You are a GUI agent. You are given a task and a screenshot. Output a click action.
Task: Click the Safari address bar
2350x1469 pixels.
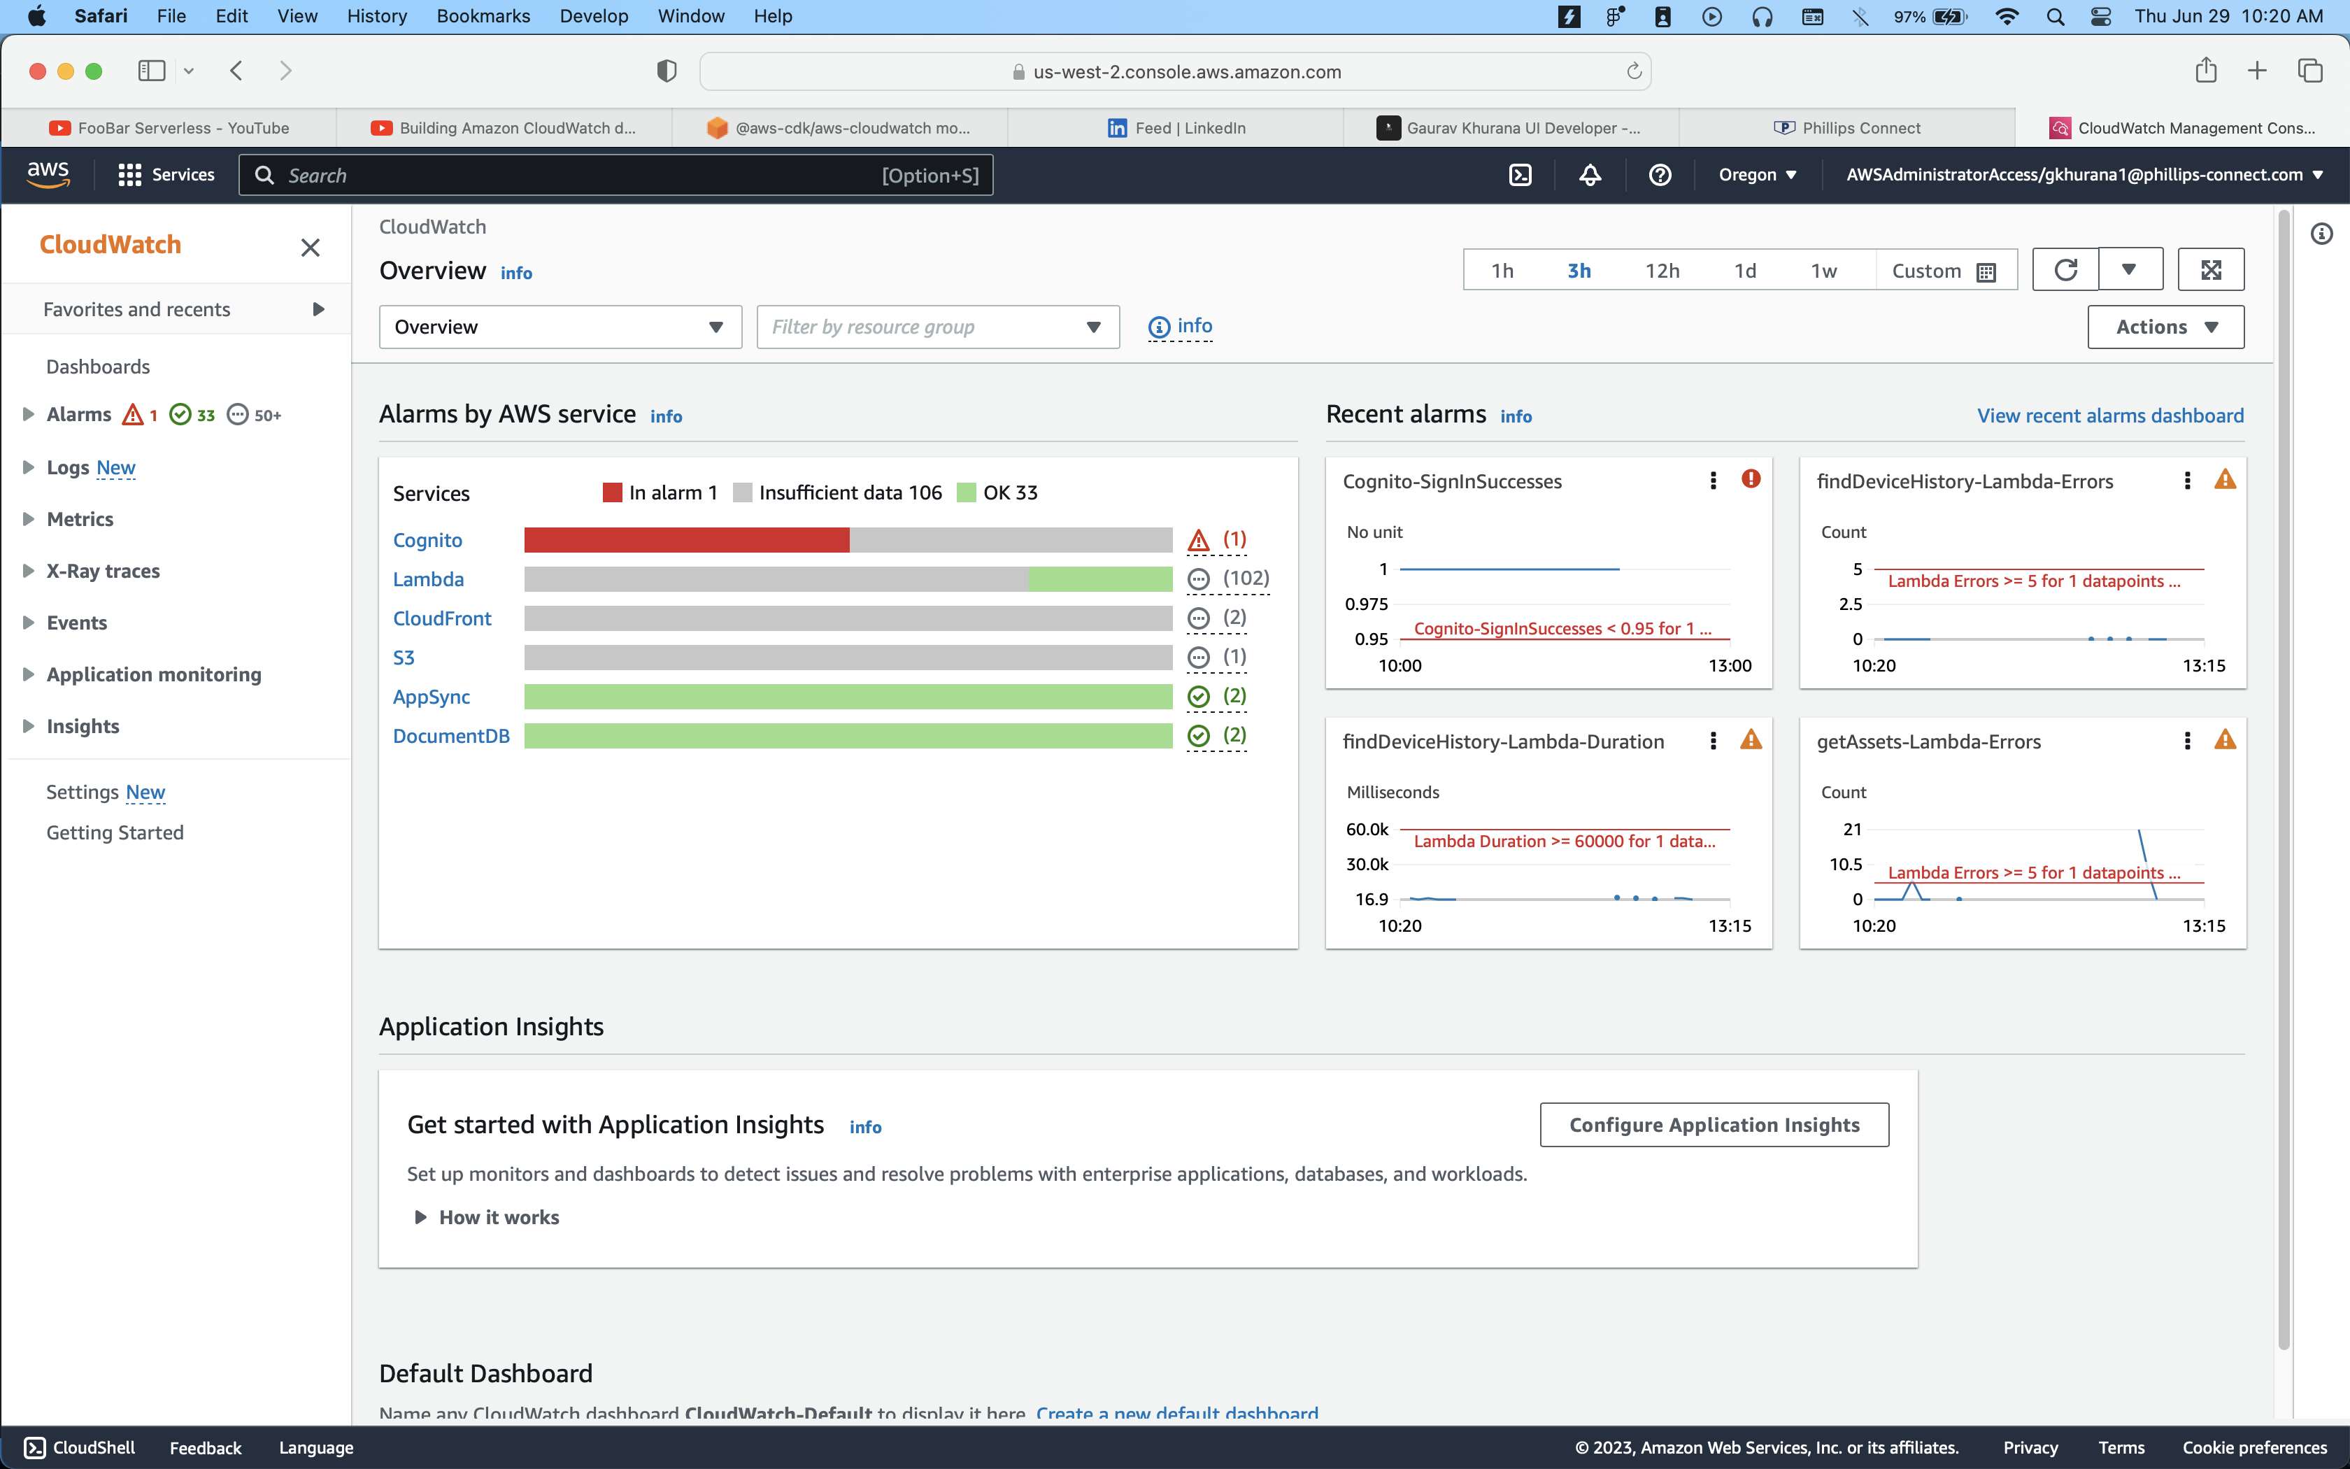tap(1175, 71)
